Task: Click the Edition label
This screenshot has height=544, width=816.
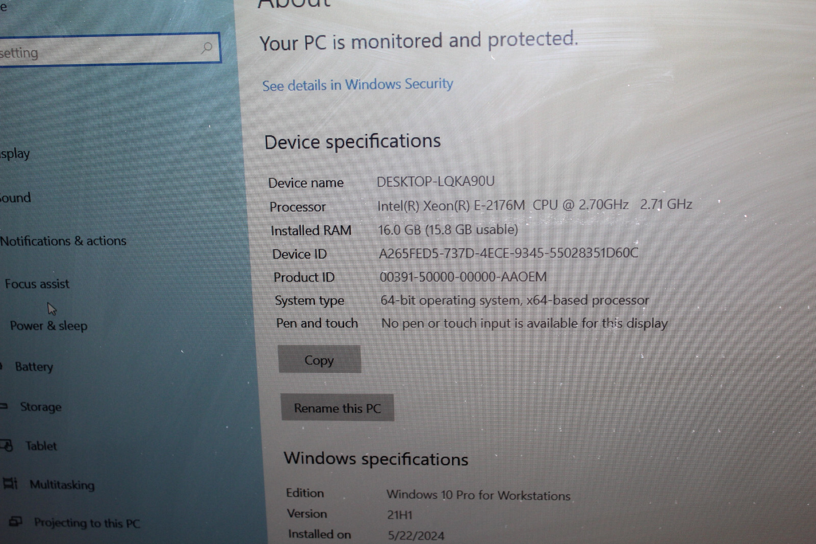Action: (x=305, y=493)
